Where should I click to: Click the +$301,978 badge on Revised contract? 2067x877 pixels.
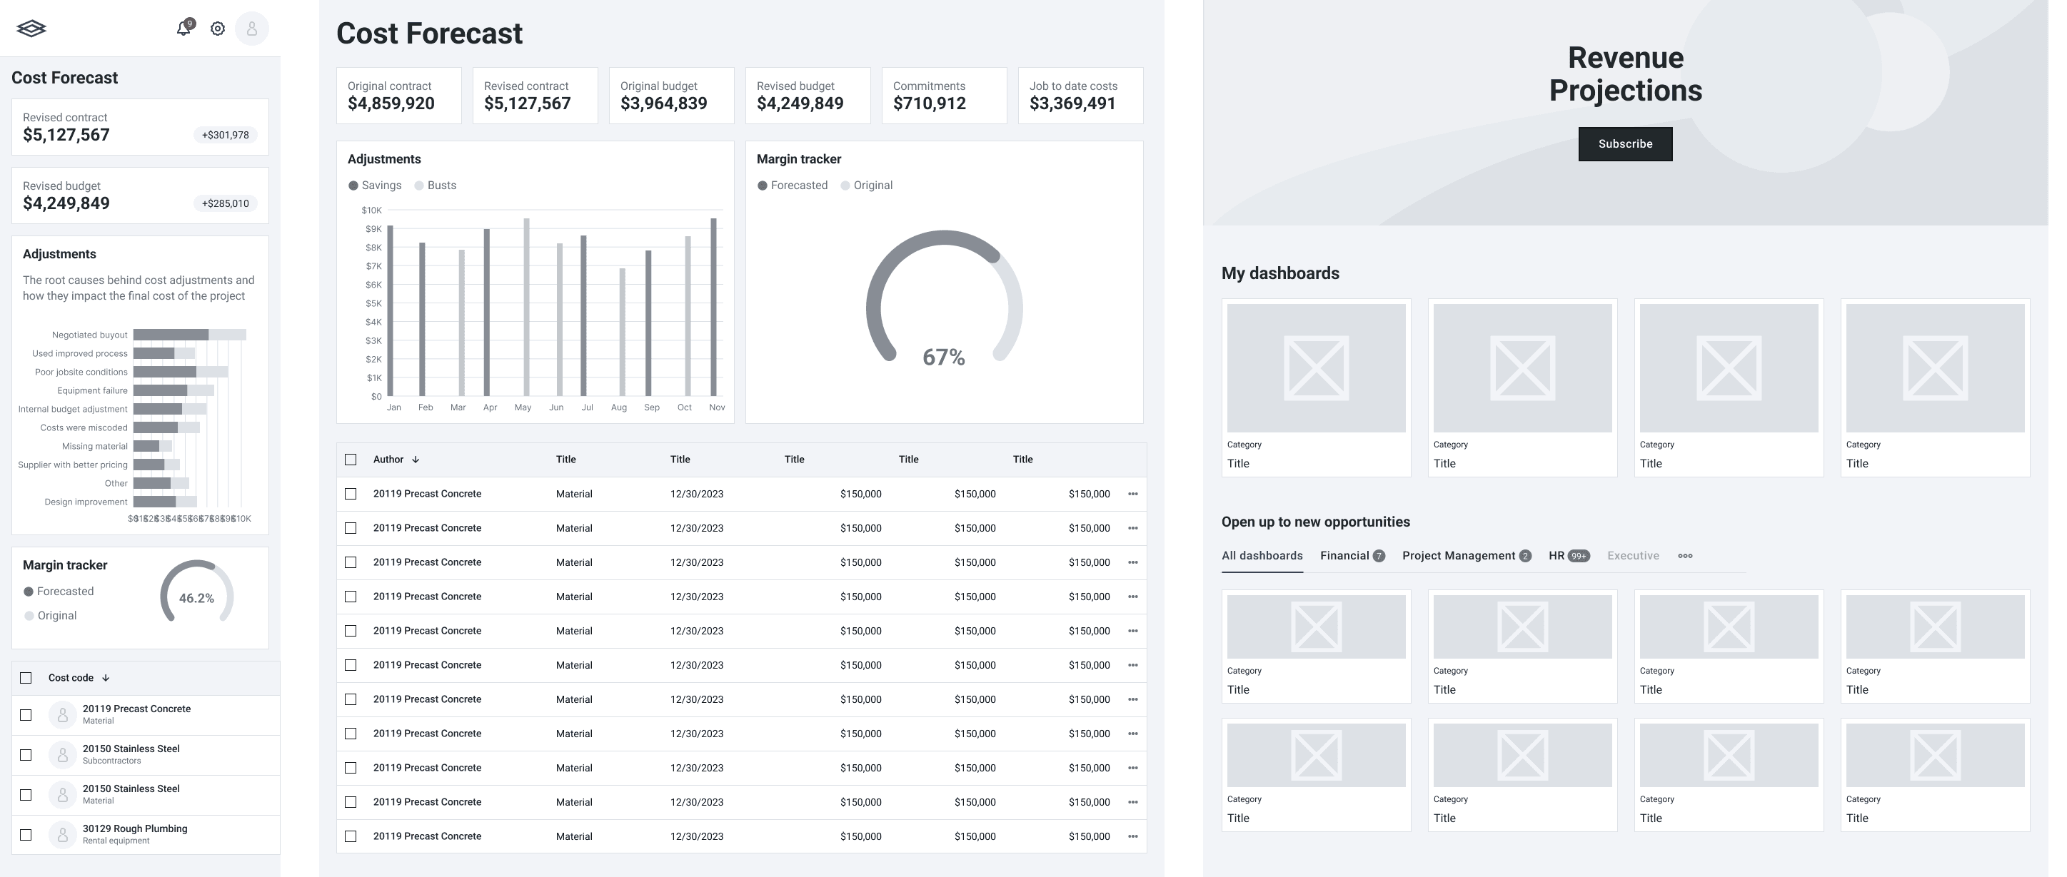[x=226, y=135]
